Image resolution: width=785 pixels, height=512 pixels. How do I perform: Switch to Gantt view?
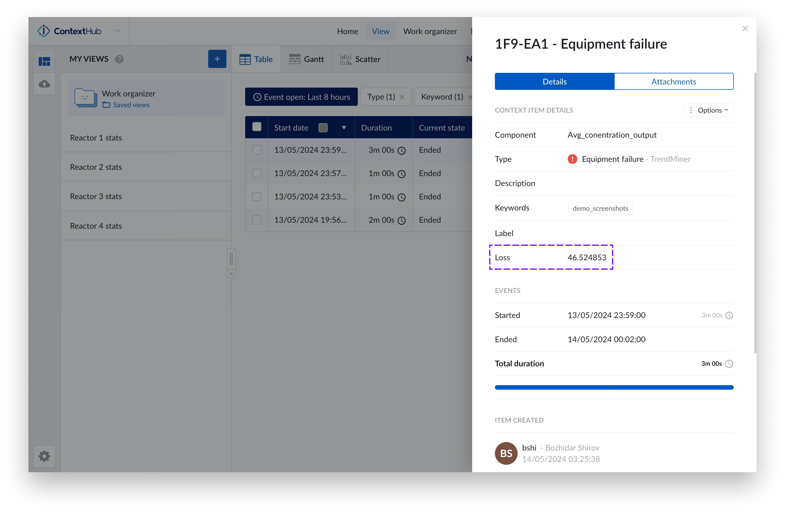[306, 59]
